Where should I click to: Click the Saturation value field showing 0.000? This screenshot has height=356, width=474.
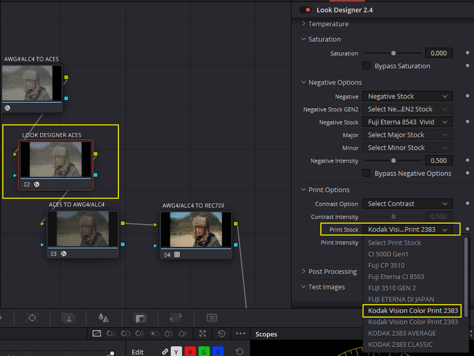(x=439, y=53)
